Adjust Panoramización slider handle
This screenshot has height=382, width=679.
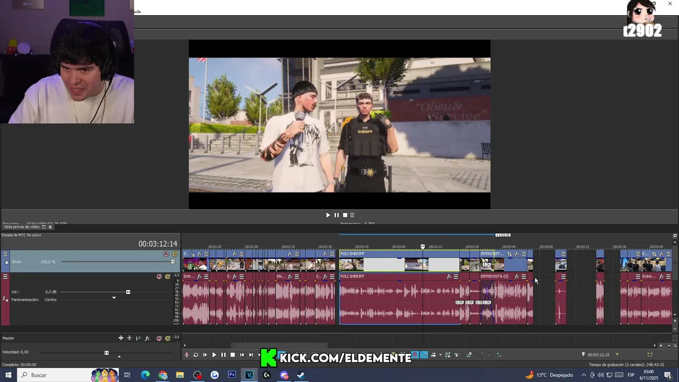[114, 298]
